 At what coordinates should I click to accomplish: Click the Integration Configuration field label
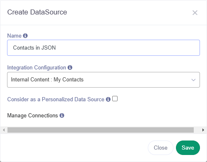[36, 68]
